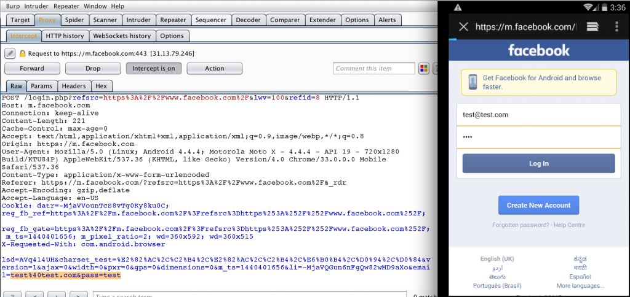Tap the phone icon in the Android banner

tap(473, 82)
